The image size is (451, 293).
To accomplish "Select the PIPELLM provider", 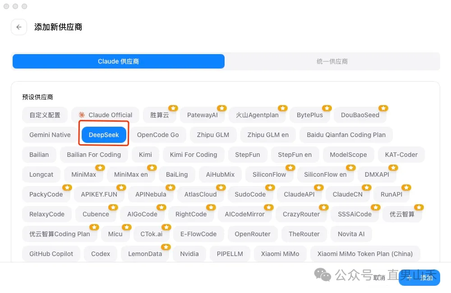I will (x=230, y=254).
